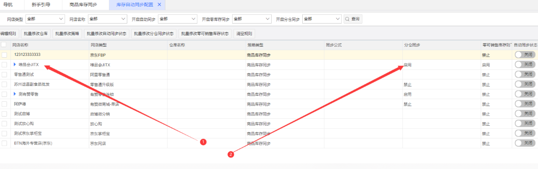Screen dimensions: 538x169
Task: Close the 库存自动同步配置 tab
Action: click(x=159, y=4)
